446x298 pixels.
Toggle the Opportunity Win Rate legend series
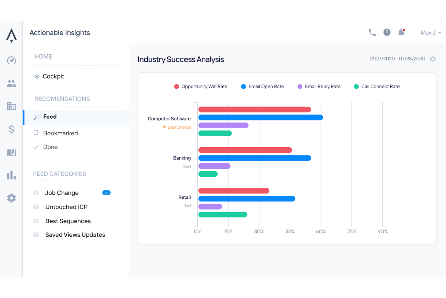[x=201, y=87]
